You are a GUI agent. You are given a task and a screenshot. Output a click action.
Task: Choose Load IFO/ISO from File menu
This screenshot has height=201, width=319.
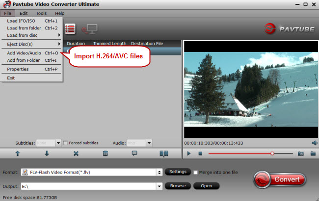point(32,21)
